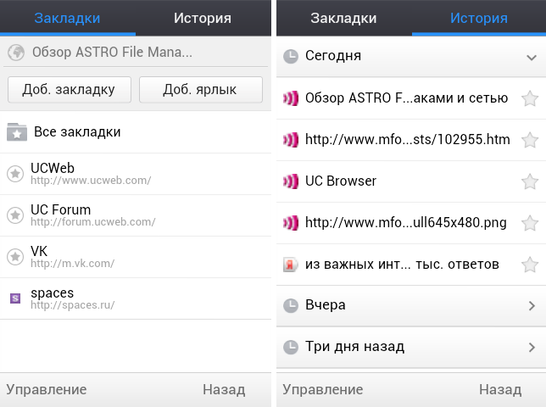Screen dimensions: 546x407
Task: Click clock icon beside Вчера
Action: (291, 306)
